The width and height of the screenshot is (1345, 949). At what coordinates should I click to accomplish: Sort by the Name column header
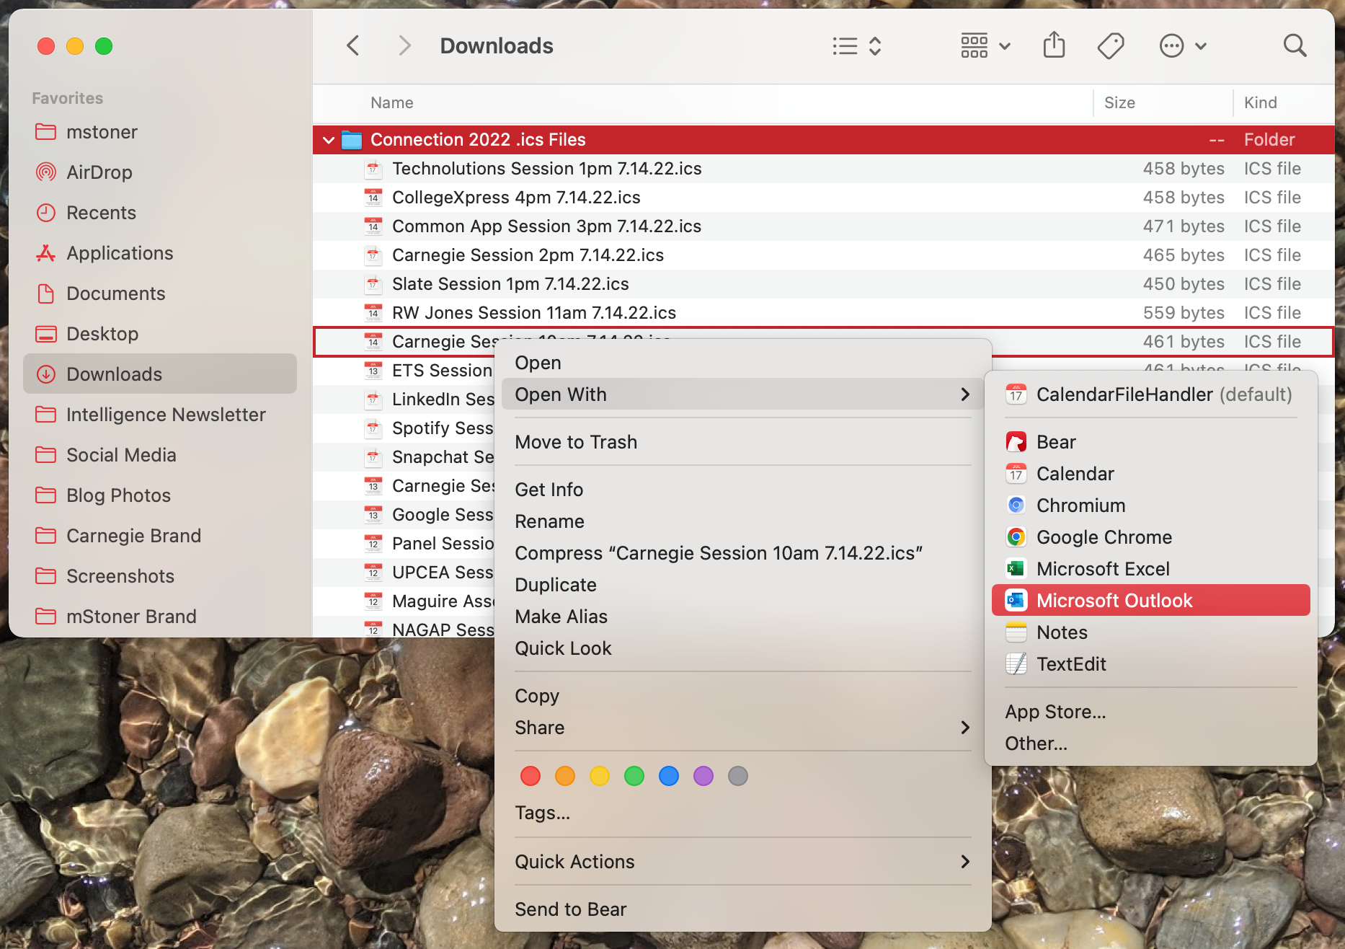pyautogui.click(x=703, y=103)
